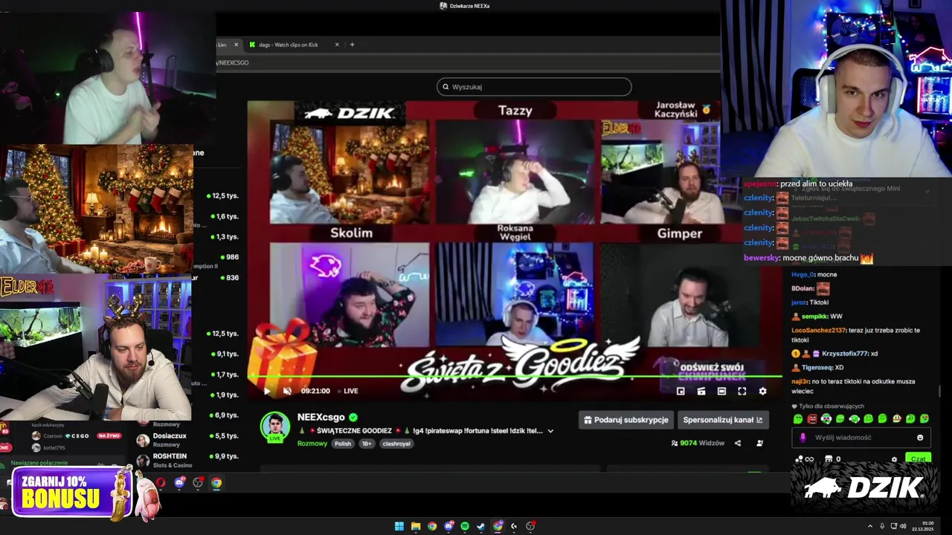Insert the first green blob emote
The height and width of the screenshot is (535, 952).
click(798, 419)
